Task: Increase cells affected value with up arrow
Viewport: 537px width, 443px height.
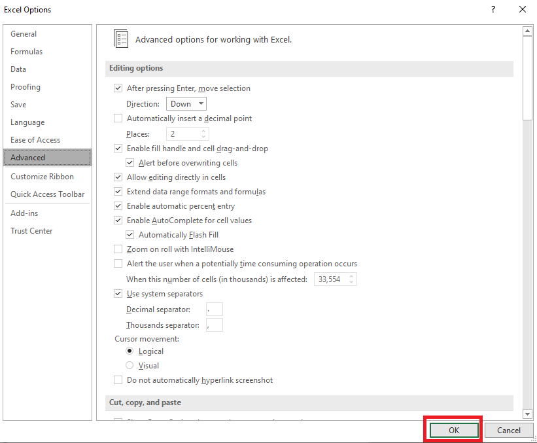Action: tap(351, 276)
